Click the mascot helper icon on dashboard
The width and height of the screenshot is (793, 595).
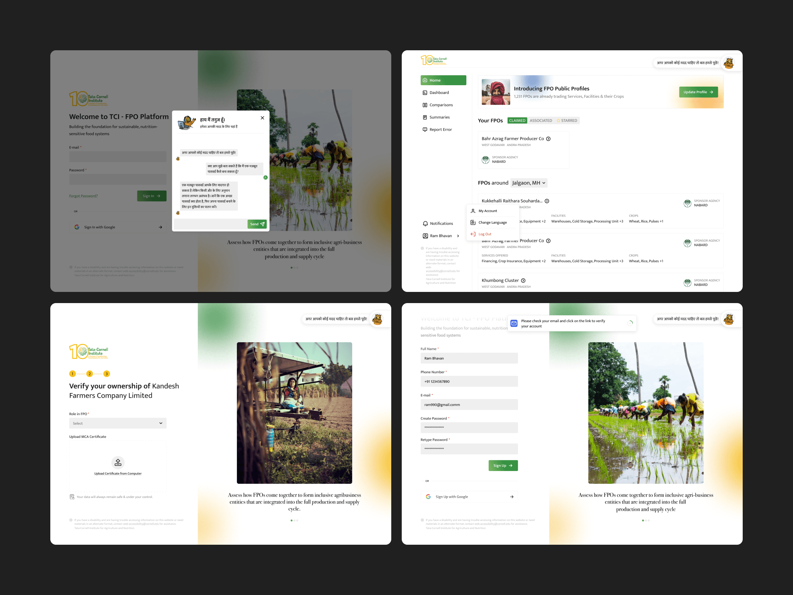tap(728, 63)
